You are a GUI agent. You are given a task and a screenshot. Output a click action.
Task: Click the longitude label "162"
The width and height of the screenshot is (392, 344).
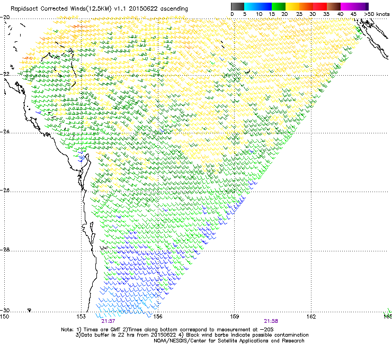pos(311,317)
